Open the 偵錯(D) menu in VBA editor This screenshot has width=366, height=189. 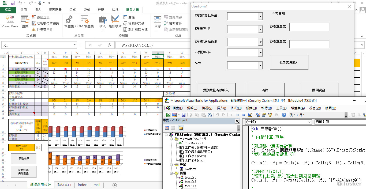(x=251, y=108)
